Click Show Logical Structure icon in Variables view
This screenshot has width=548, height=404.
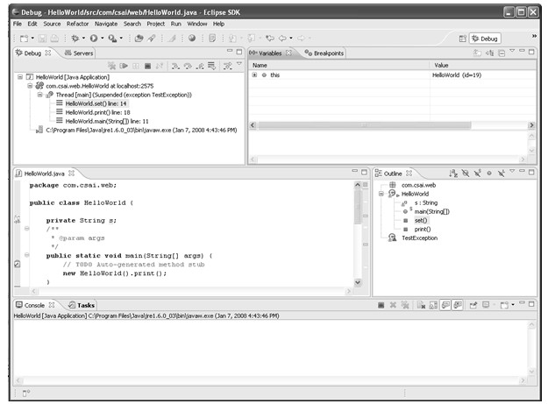pyautogui.click(x=489, y=53)
